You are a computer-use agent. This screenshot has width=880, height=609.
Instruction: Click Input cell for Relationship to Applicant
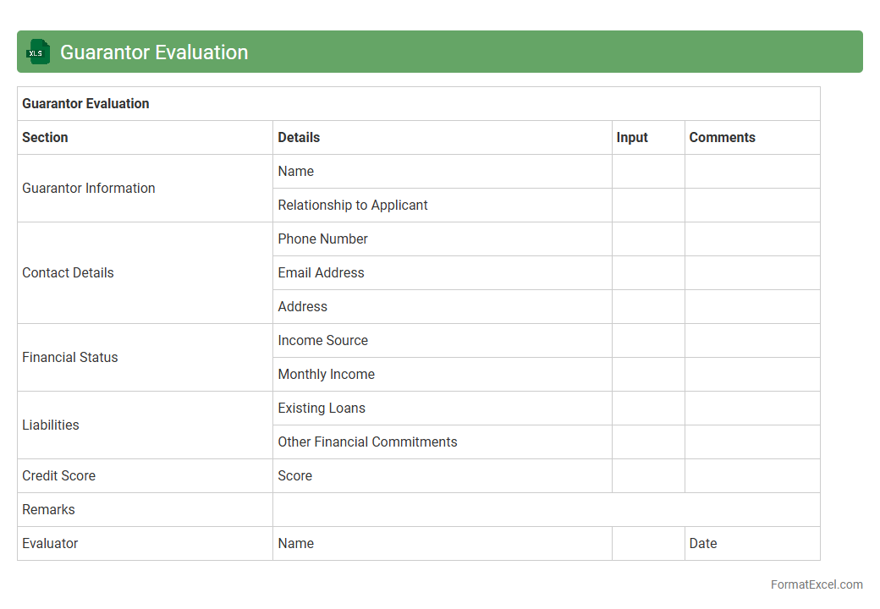click(x=647, y=206)
